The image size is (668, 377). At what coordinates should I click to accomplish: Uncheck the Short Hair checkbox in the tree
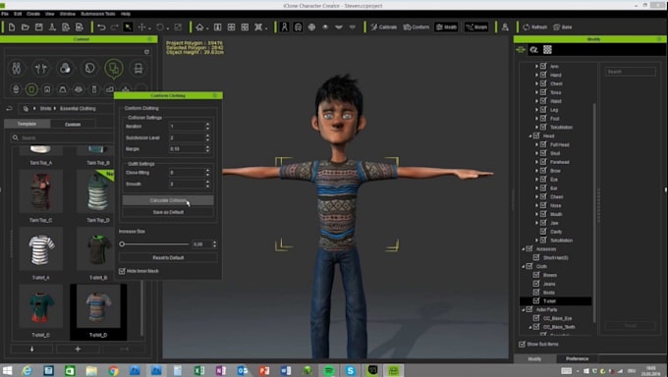pos(536,257)
